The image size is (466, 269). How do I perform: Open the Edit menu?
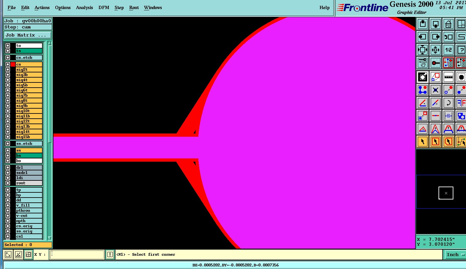click(x=25, y=7)
